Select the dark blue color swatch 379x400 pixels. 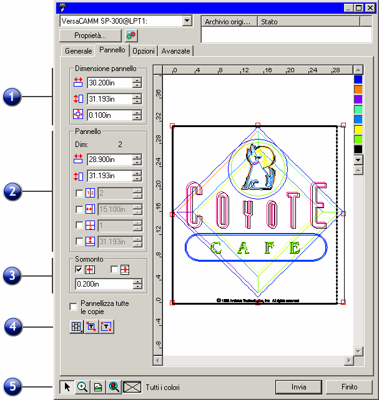click(358, 80)
